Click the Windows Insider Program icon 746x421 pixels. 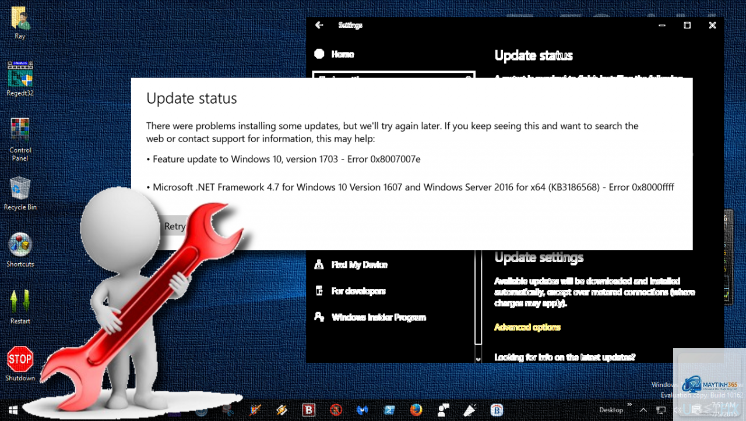tap(319, 317)
